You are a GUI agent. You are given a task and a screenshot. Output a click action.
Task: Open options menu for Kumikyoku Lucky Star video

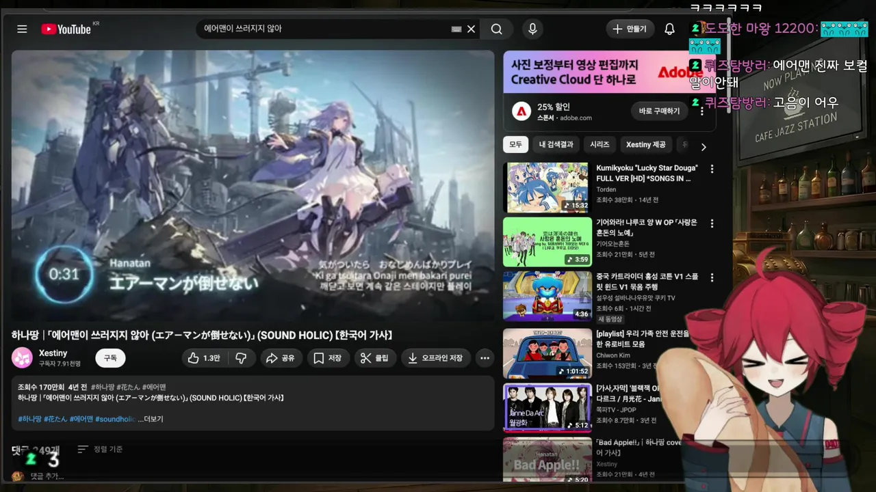pyautogui.click(x=712, y=169)
